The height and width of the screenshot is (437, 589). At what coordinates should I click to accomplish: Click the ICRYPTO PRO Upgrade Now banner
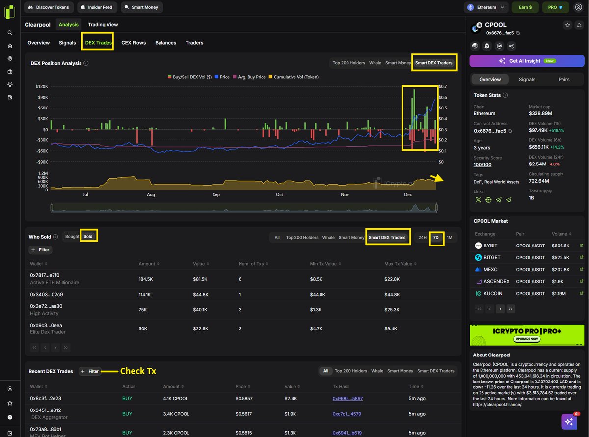pos(527,335)
